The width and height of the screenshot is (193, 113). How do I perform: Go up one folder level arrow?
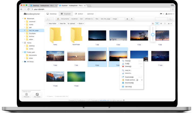coord(132,19)
